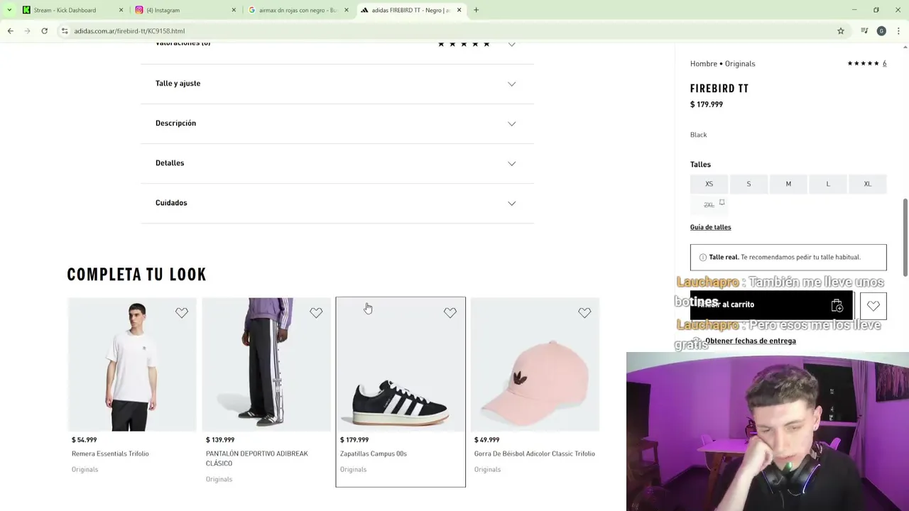Open Hombre • Originals category link
This screenshot has width=909, height=511.
pyautogui.click(x=722, y=64)
